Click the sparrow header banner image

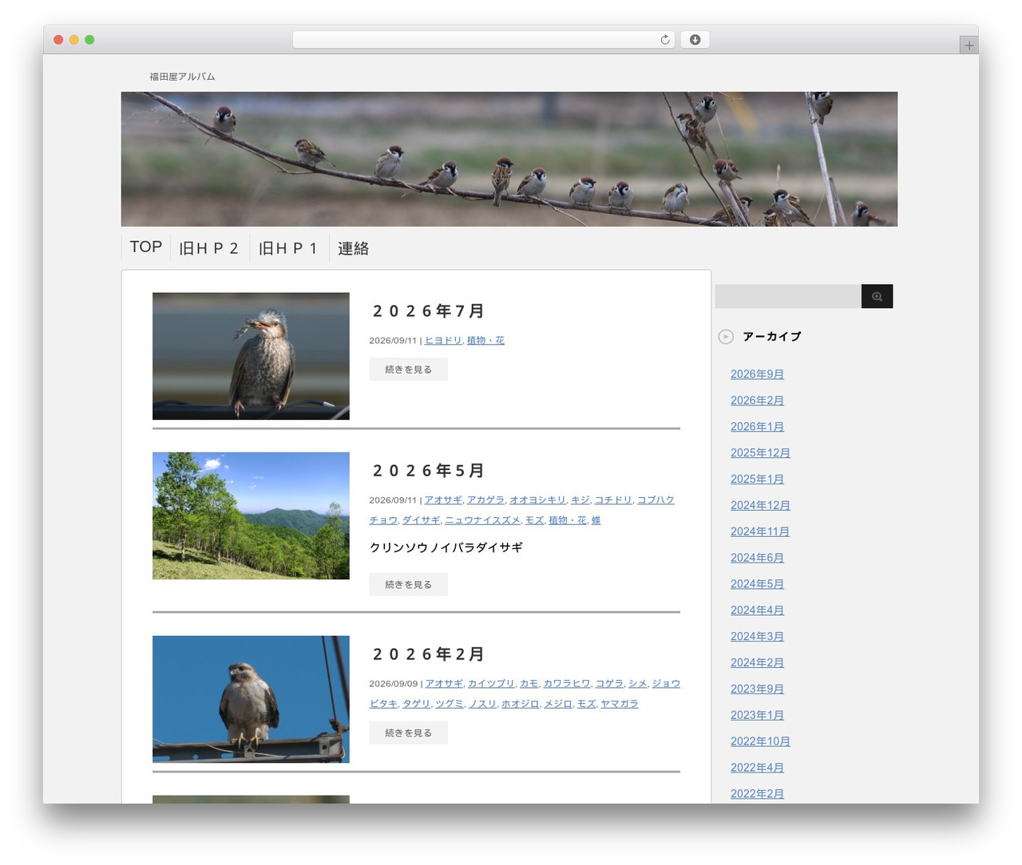pos(509,159)
